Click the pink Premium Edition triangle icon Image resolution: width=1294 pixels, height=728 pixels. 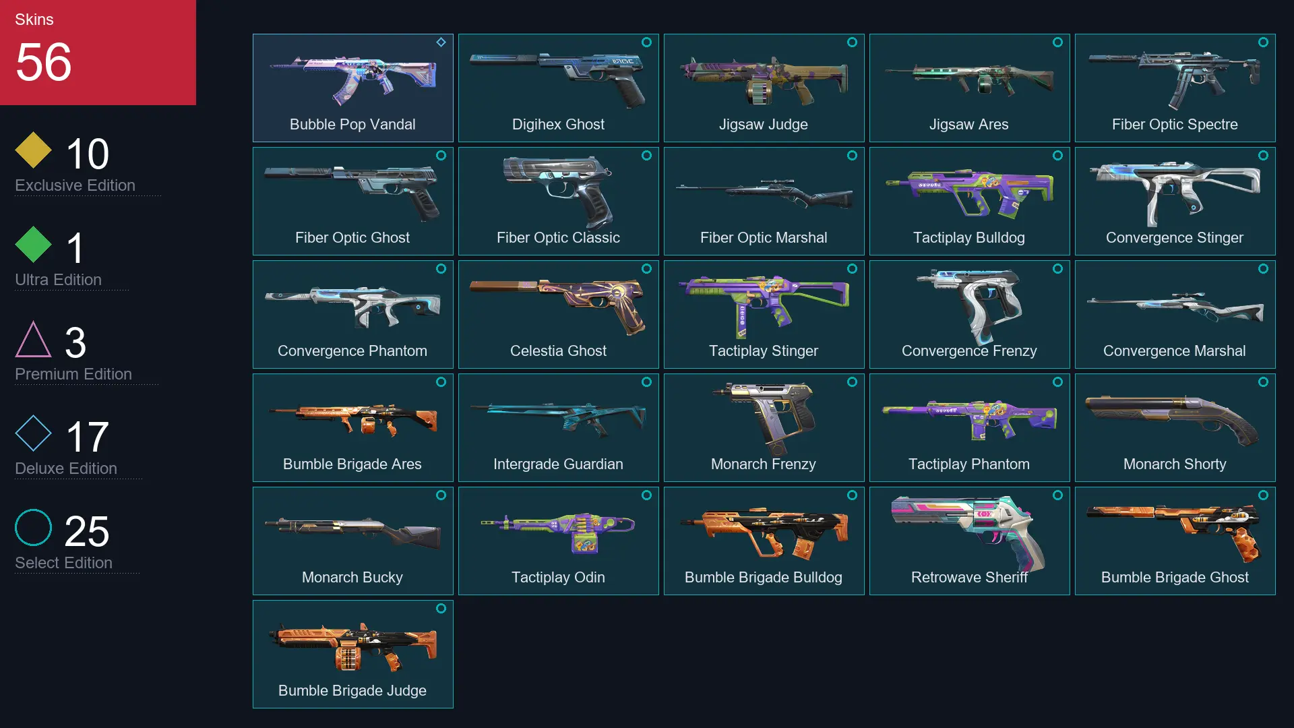pyautogui.click(x=33, y=339)
